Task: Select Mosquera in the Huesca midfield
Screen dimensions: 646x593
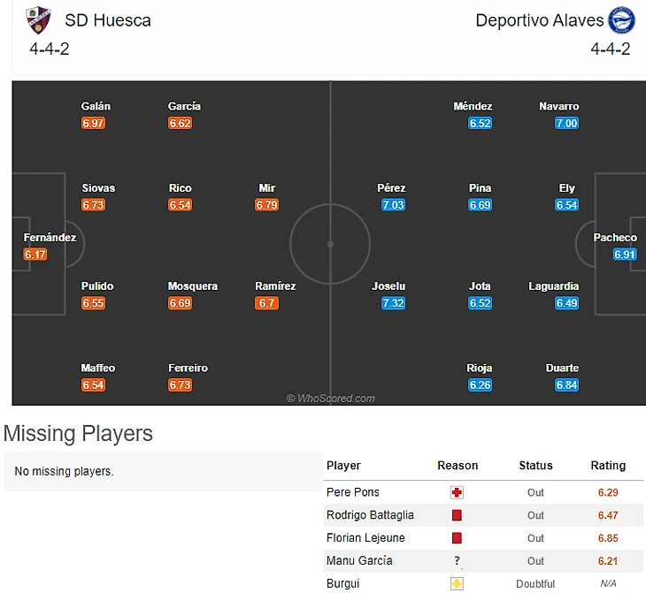Action: coord(193,286)
